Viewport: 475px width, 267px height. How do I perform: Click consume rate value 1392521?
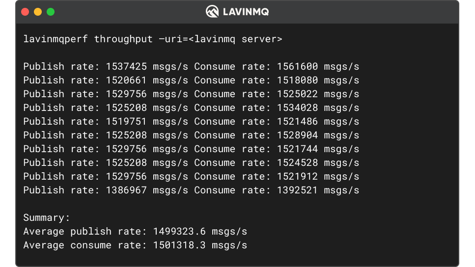click(x=297, y=190)
